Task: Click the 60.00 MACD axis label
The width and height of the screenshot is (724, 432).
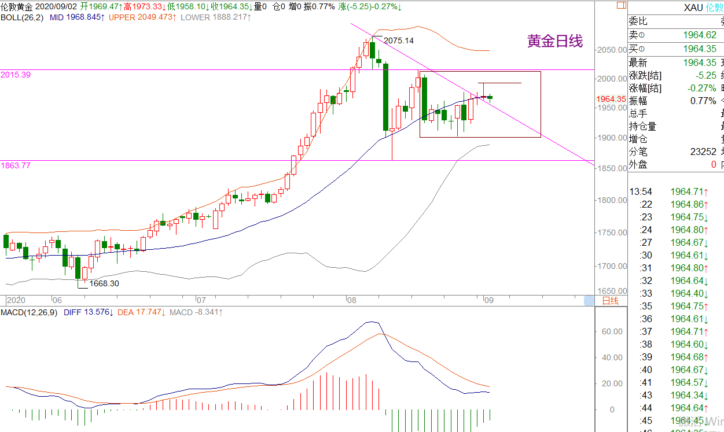Action: tap(613, 332)
